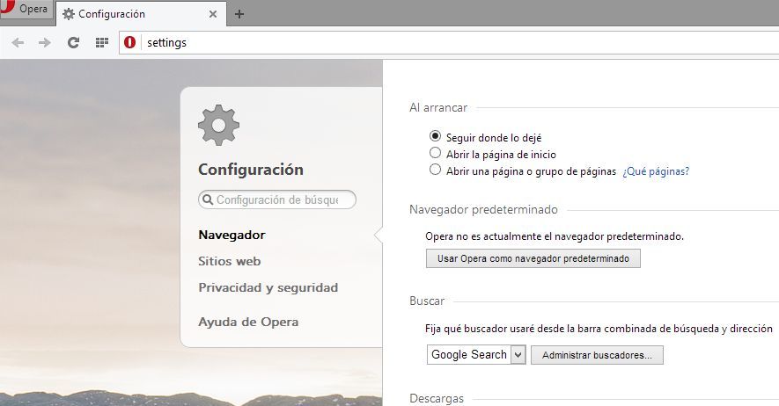Click the magnifier icon in settings search
The image size is (779, 406).
pyautogui.click(x=208, y=199)
